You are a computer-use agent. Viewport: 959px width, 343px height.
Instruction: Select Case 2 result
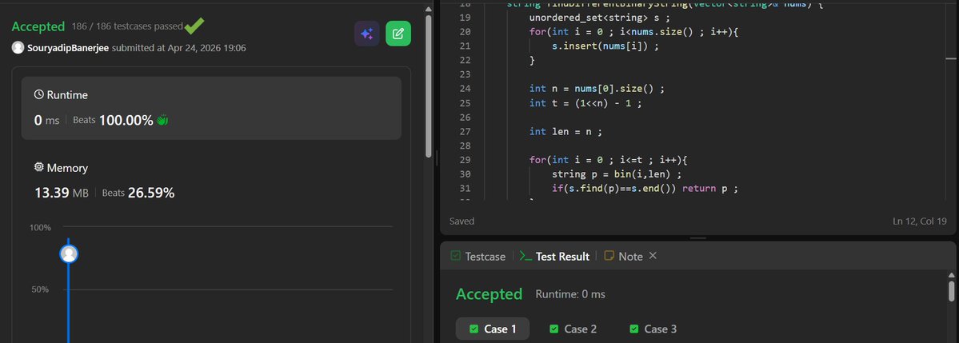(x=573, y=329)
